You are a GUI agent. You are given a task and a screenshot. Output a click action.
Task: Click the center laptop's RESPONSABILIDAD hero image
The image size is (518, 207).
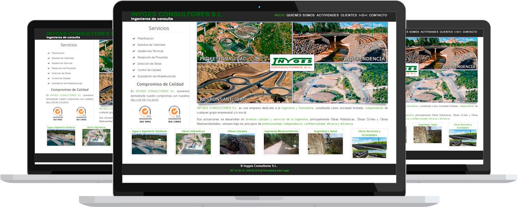pyautogui.click(x=244, y=83)
